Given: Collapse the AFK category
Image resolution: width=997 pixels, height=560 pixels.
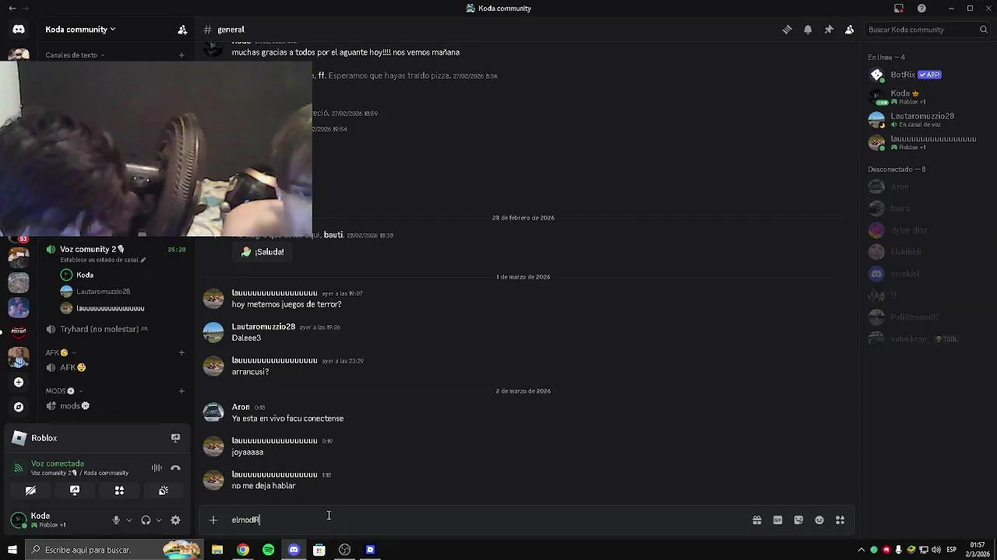Looking at the screenshot, I should pyautogui.click(x=60, y=352).
